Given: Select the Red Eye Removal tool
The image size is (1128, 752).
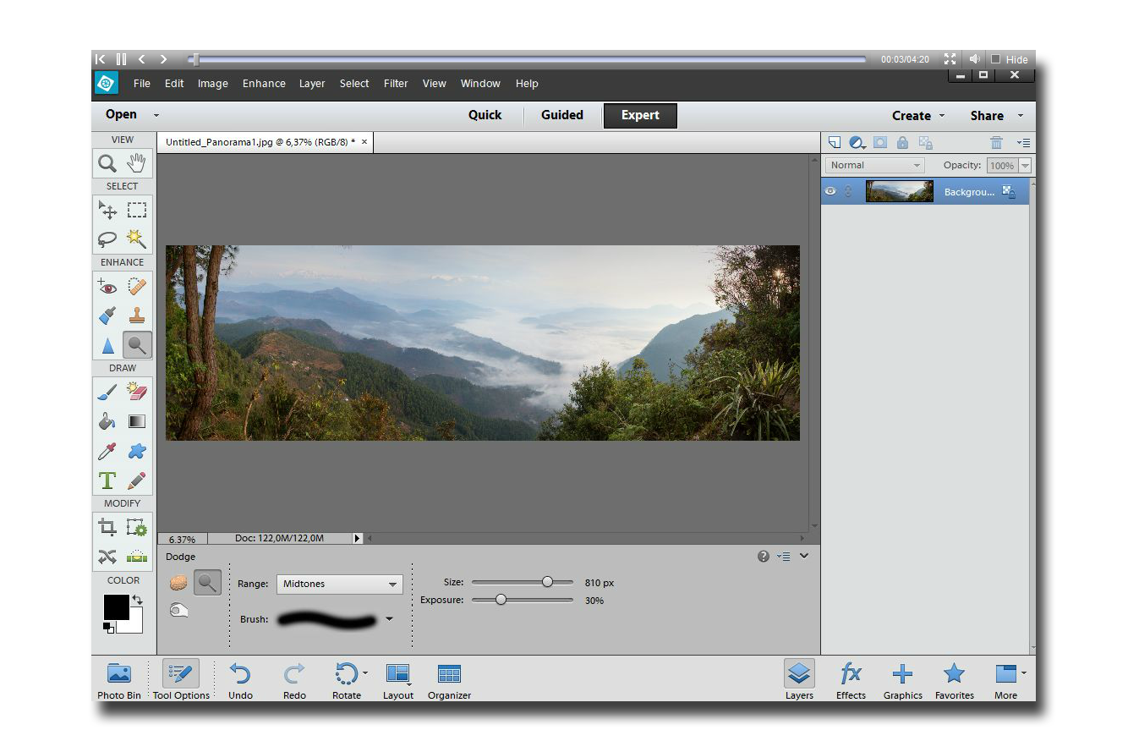Looking at the screenshot, I should pyautogui.click(x=107, y=287).
